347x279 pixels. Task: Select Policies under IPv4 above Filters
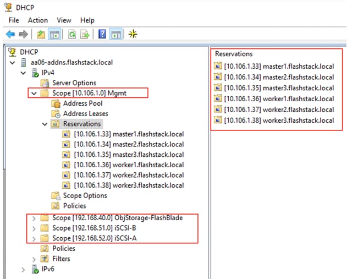[64, 248]
